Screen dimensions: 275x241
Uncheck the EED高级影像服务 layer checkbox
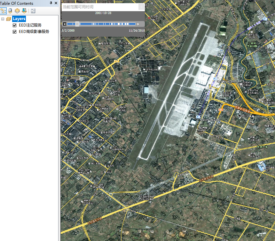pos(14,32)
